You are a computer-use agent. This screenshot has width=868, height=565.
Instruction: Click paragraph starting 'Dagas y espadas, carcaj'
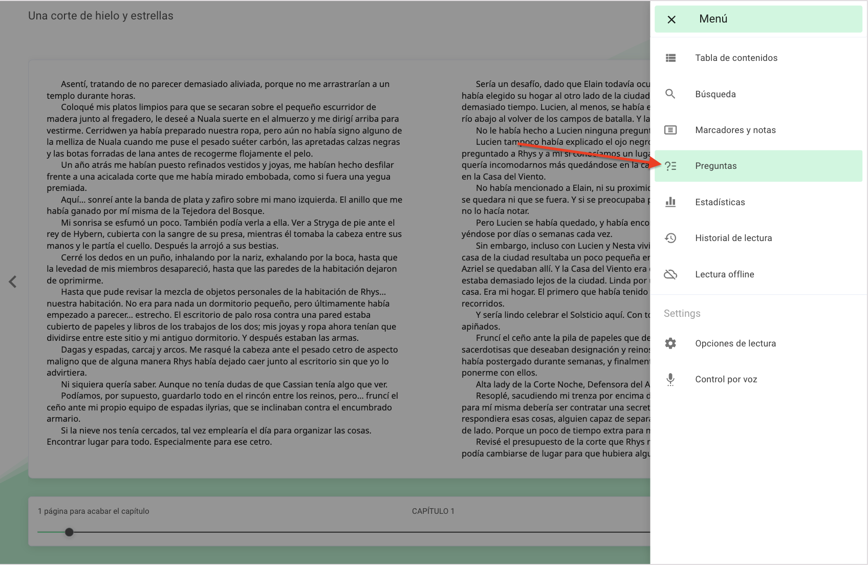222,361
